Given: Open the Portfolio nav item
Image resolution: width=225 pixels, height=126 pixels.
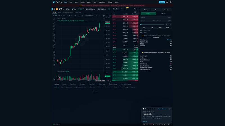Looking at the screenshot, I should tap(82, 2).
